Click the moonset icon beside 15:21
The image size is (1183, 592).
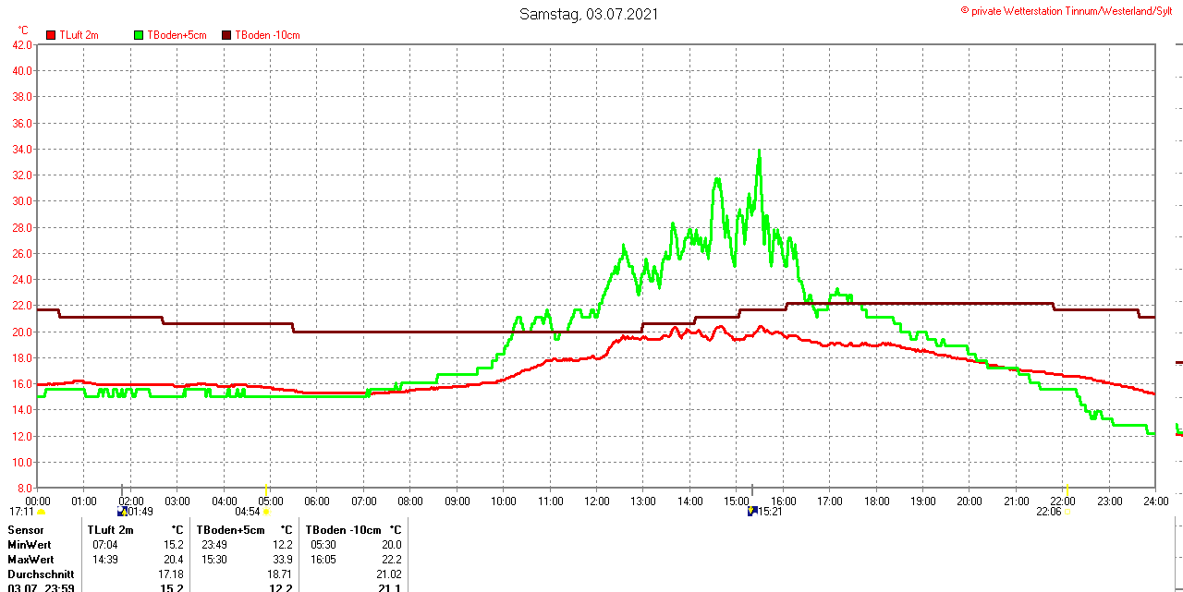(751, 511)
